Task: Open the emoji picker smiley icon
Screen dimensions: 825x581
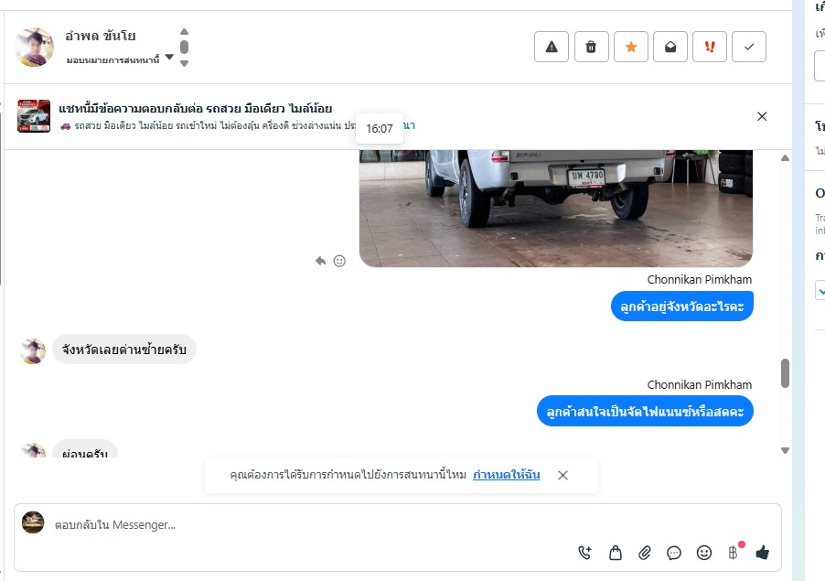Action: tap(704, 553)
